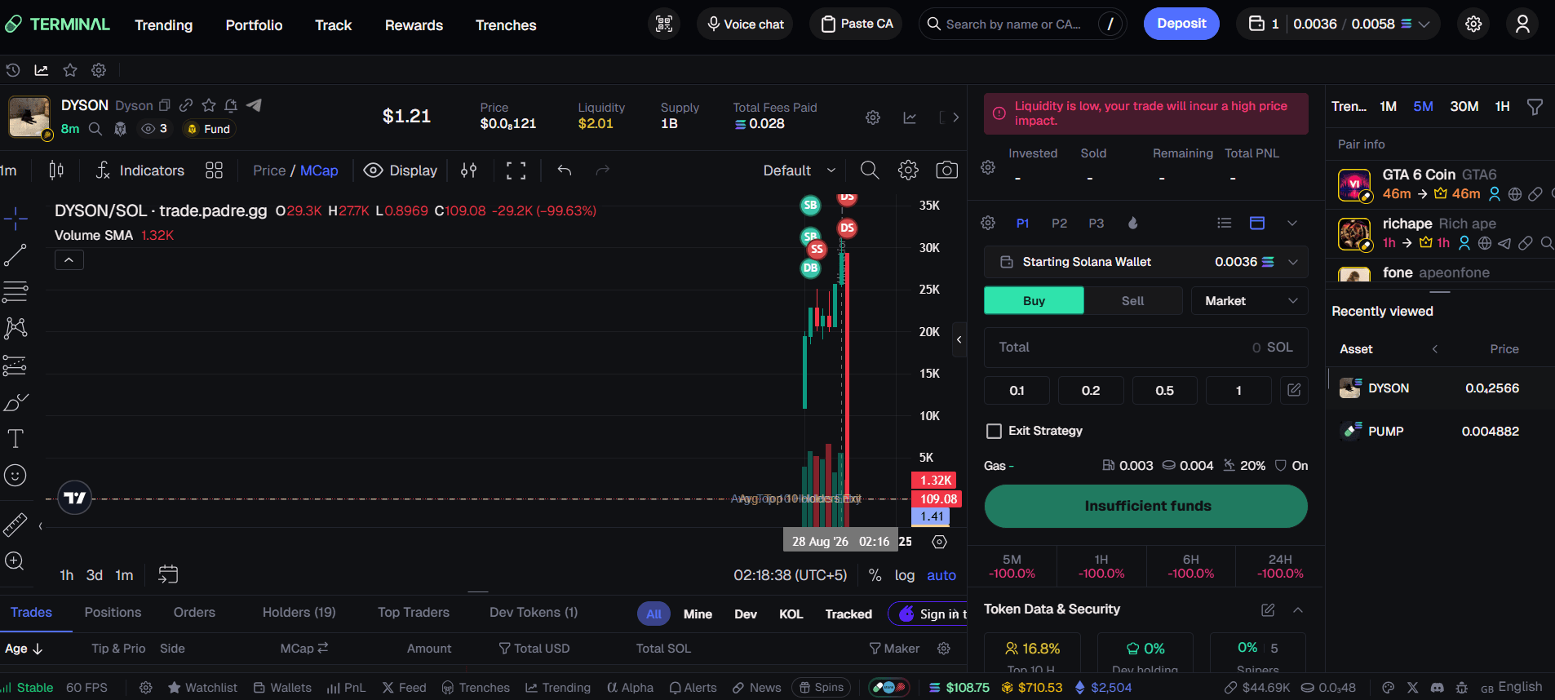Start Voice chat

pyautogui.click(x=745, y=24)
